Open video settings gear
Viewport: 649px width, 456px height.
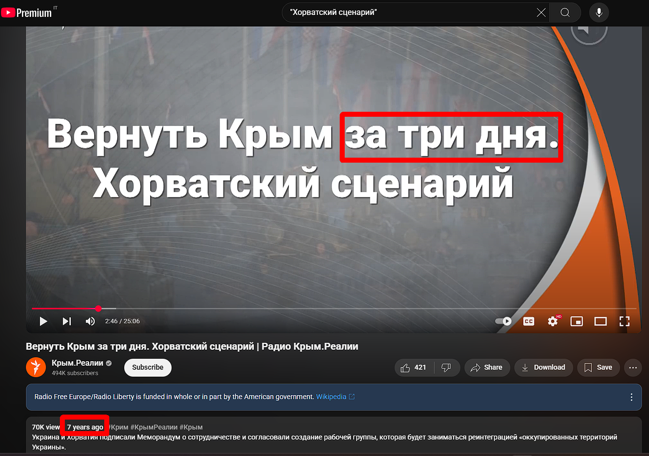[553, 321]
